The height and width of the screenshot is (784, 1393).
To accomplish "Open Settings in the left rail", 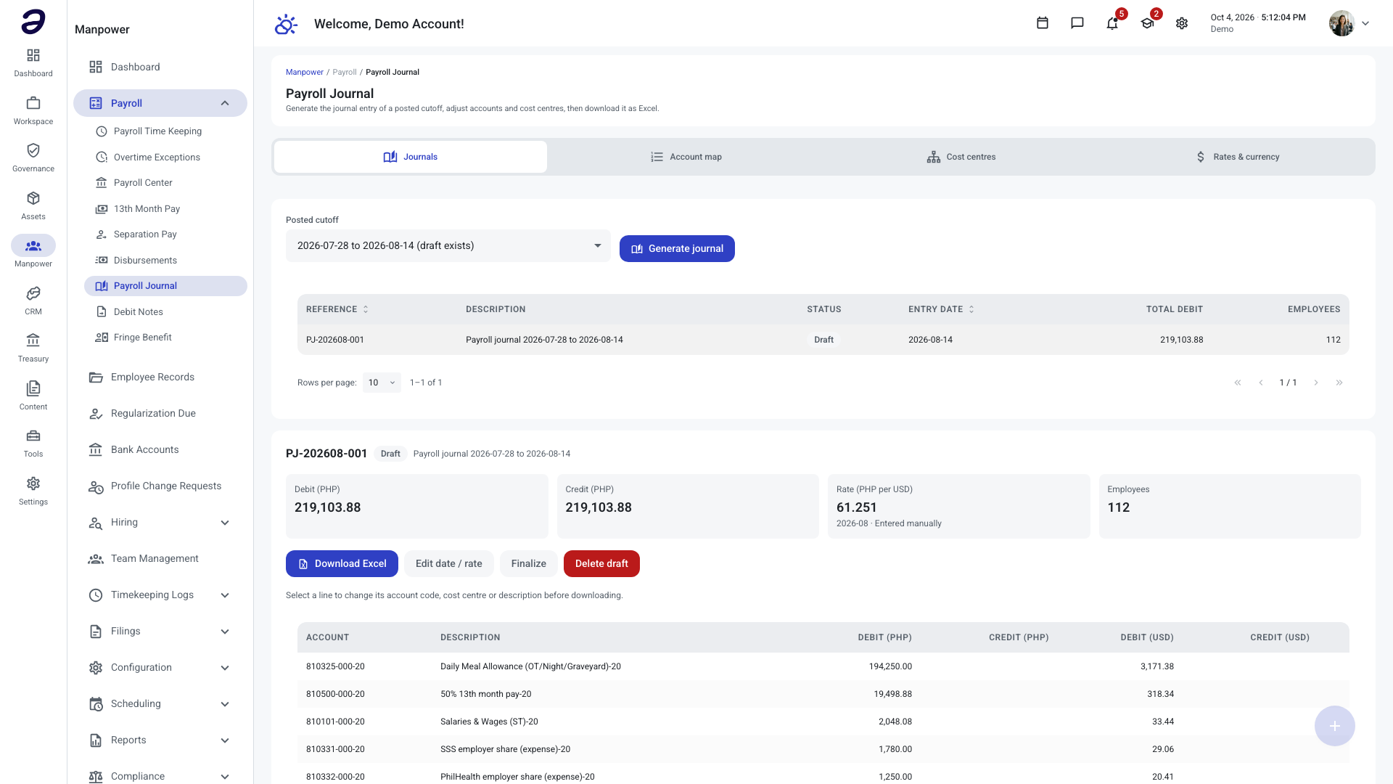I will point(33,491).
